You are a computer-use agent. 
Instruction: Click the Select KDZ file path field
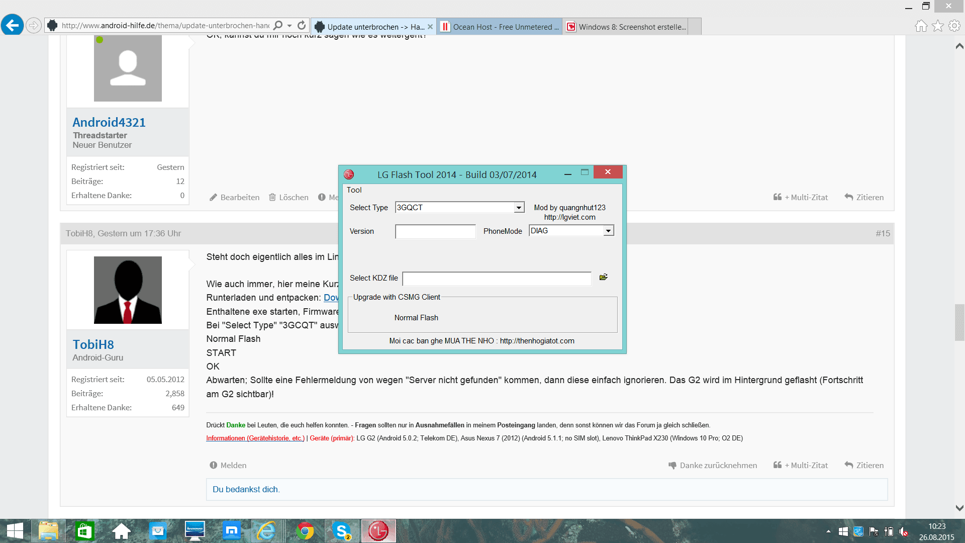pyautogui.click(x=497, y=279)
